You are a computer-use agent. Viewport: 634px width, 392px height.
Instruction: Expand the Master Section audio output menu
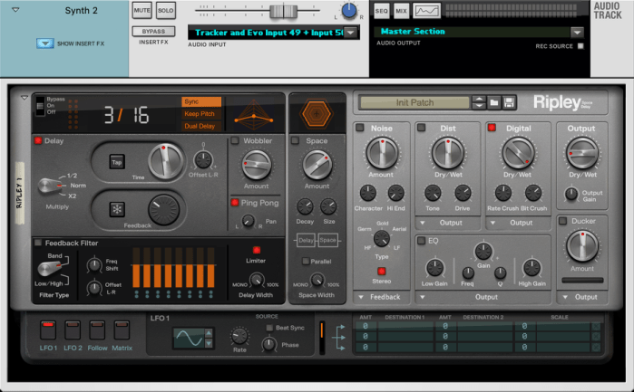[577, 32]
